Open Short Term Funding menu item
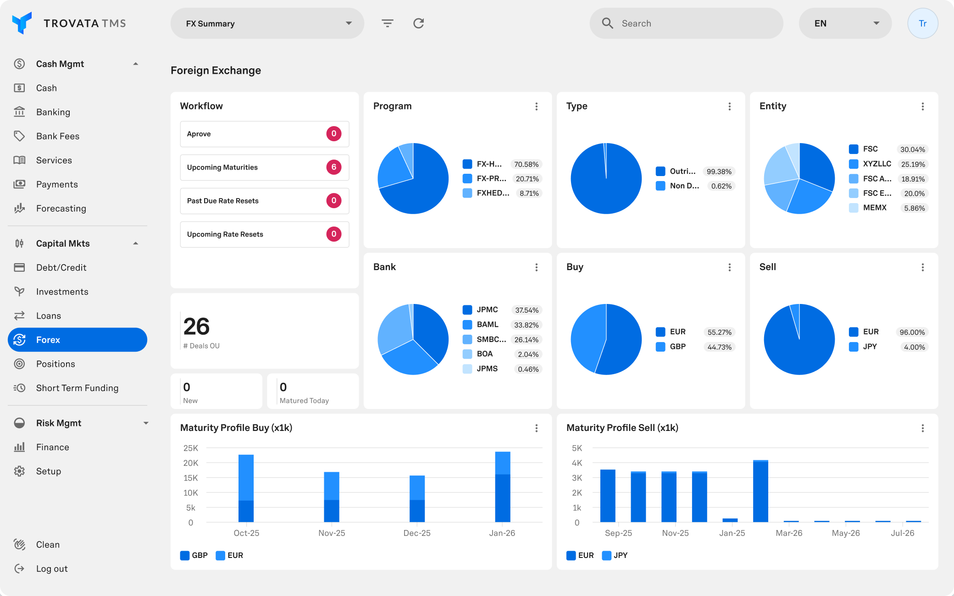This screenshot has width=954, height=596. [x=77, y=388]
